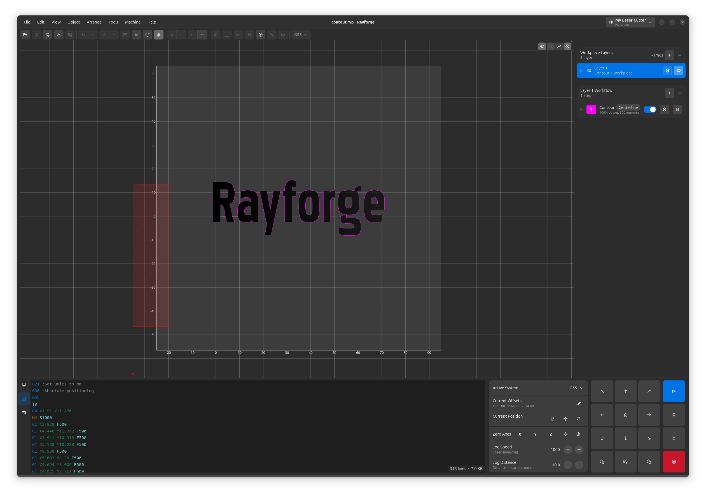
Task: Open the Contour step settings gear
Action: pos(665,109)
